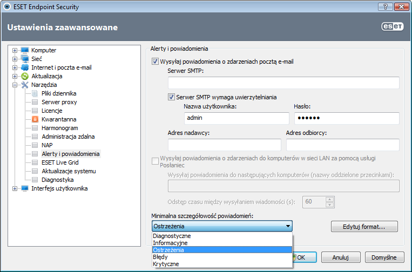The height and width of the screenshot is (272, 412).
Task: Click the Anuluj button
Action: tap(341, 257)
